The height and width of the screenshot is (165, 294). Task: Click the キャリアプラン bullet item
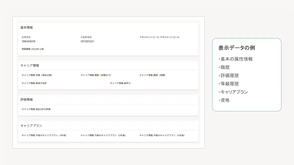233,92
